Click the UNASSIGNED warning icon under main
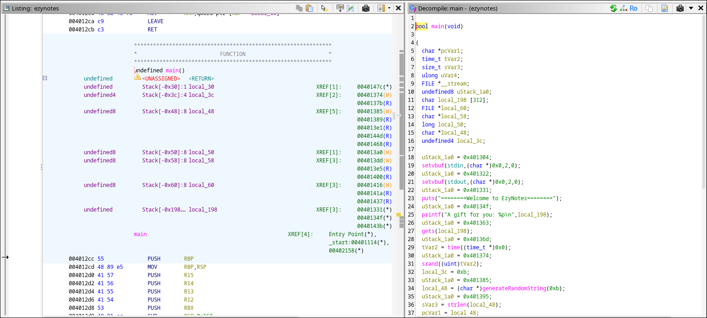Screen dimensions: 707x318 (138, 77)
